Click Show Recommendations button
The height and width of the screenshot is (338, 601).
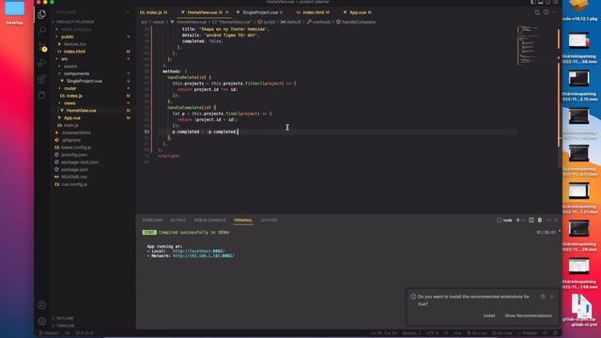528,315
